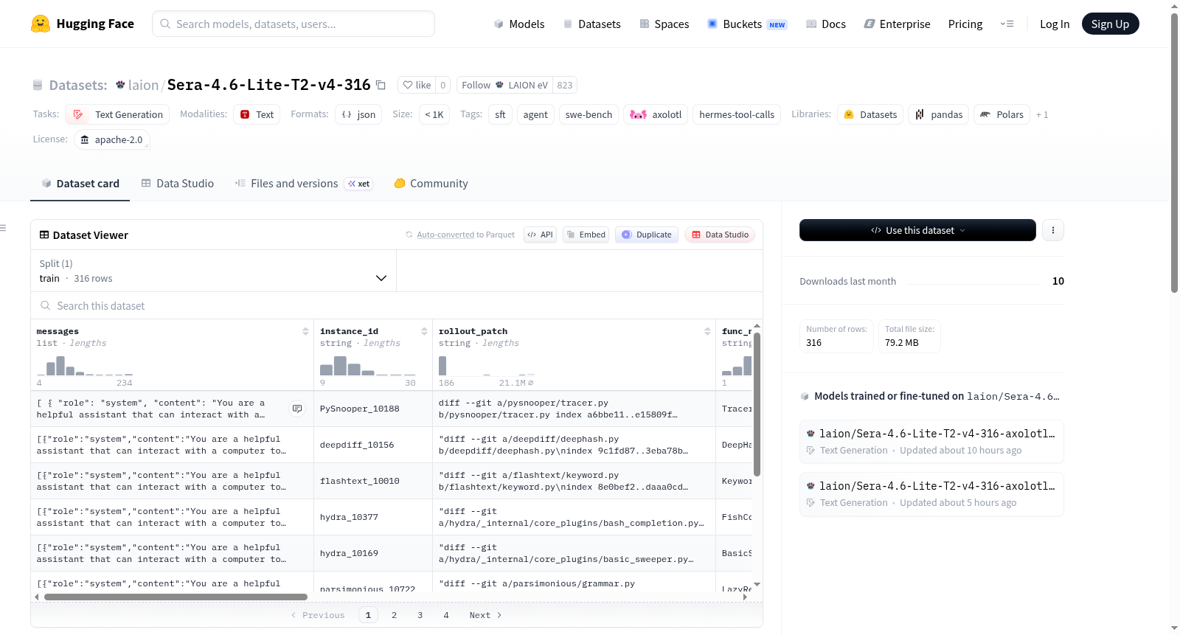Go to page 4 of the table
1180x635 pixels.
click(446, 615)
